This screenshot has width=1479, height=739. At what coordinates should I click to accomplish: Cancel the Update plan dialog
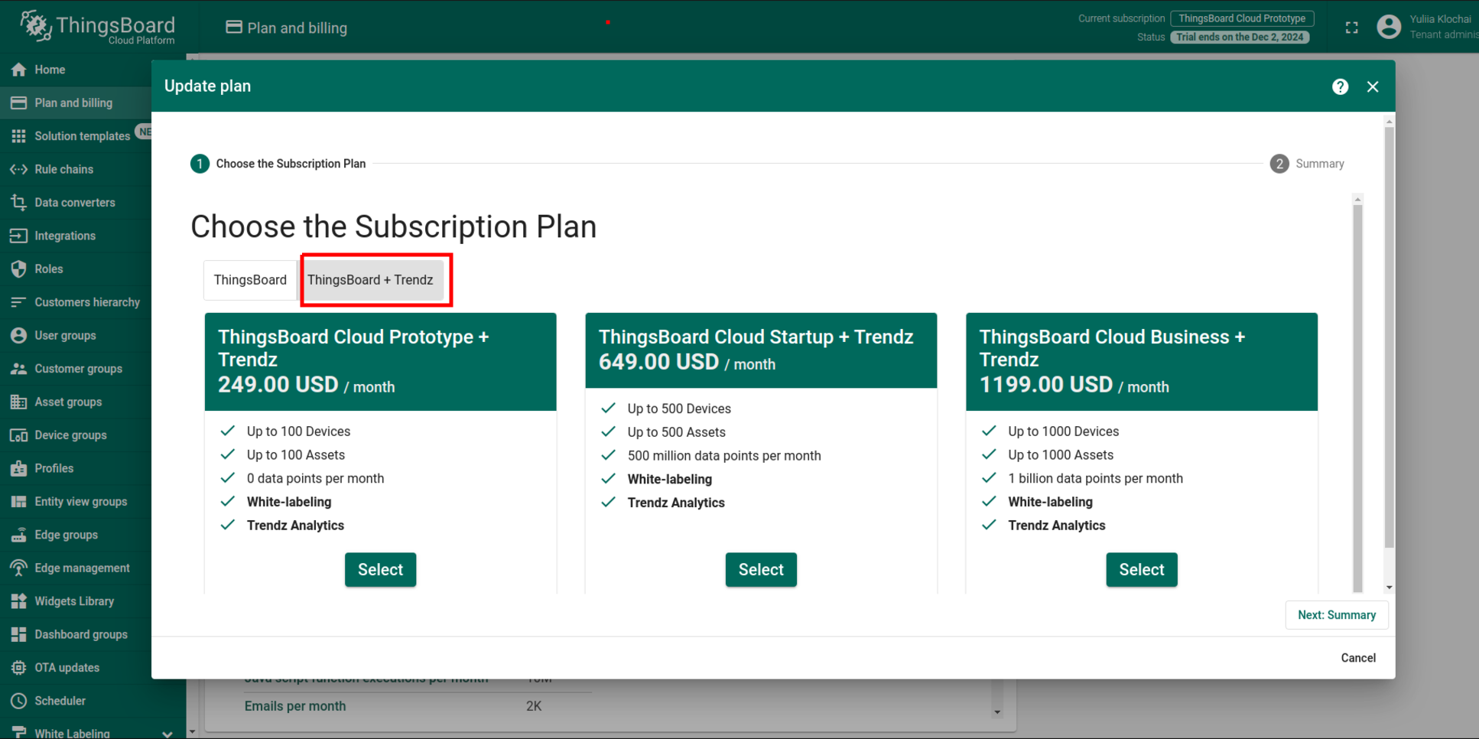1357,658
